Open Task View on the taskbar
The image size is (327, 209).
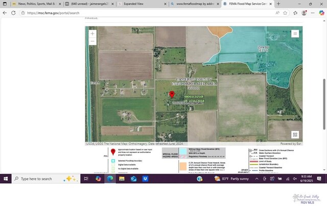[86, 178]
